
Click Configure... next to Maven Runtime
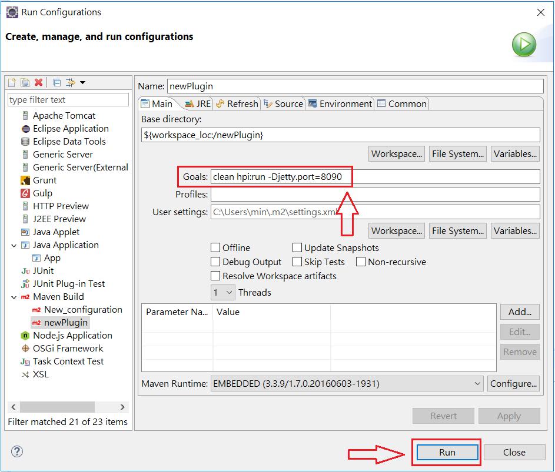tap(513, 384)
